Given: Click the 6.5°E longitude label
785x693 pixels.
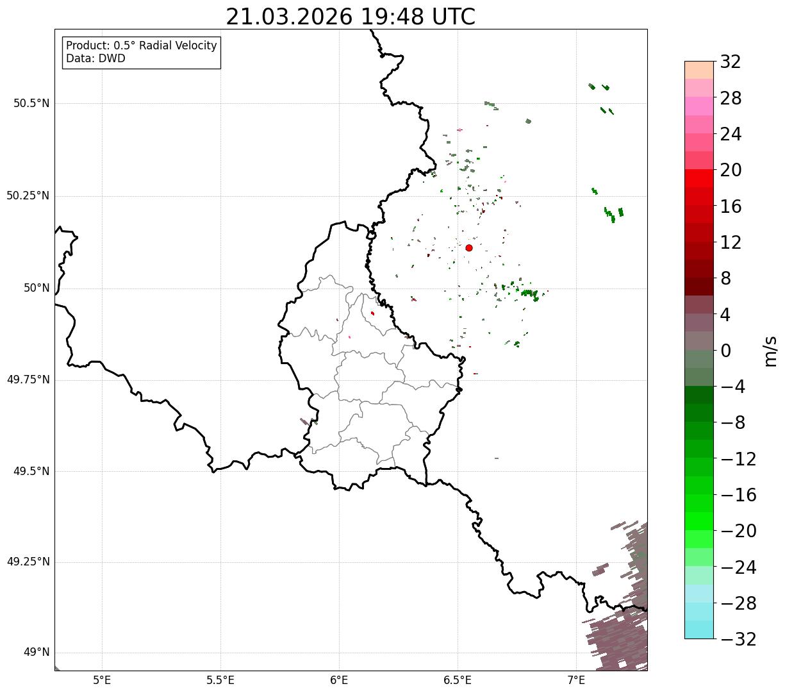Looking at the screenshot, I should click(458, 680).
